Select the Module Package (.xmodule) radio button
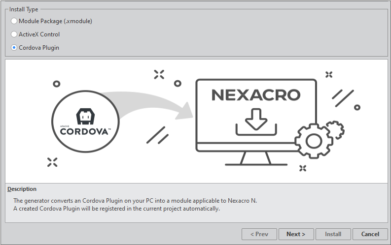The width and height of the screenshot is (391, 245). click(x=14, y=21)
